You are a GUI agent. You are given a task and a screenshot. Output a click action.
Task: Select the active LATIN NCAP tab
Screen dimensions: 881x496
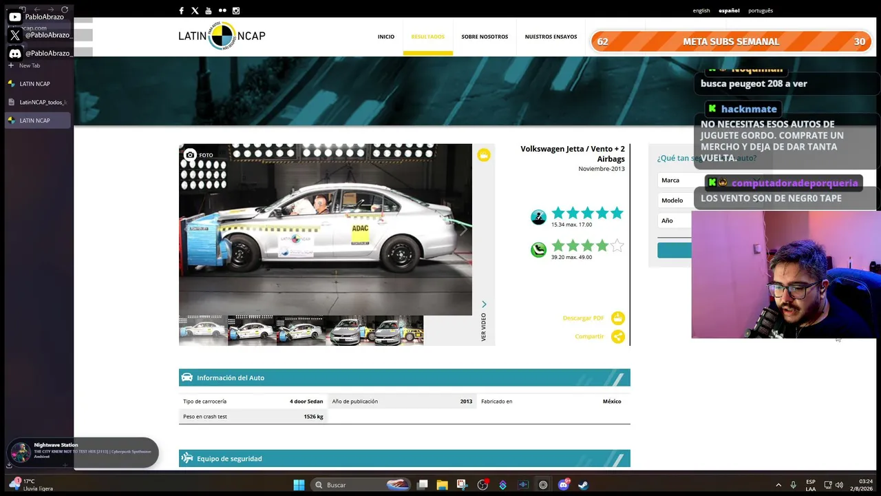pyautogui.click(x=38, y=121)
